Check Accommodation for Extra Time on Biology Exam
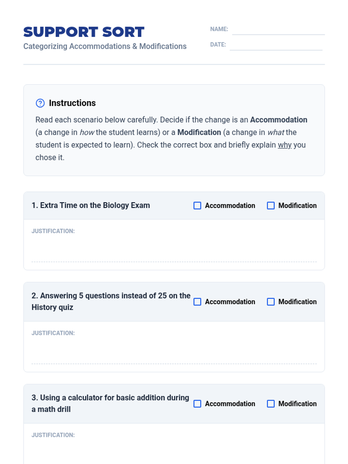 point(197,206)
